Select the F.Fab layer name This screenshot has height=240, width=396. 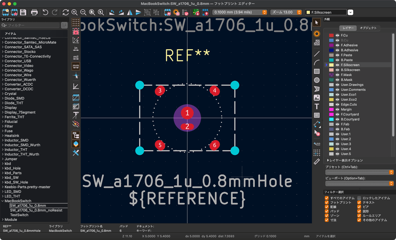click(x=345, y=124)
